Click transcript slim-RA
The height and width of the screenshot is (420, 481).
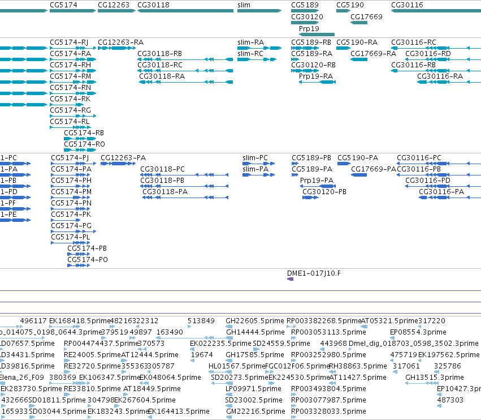pos(250,42)
